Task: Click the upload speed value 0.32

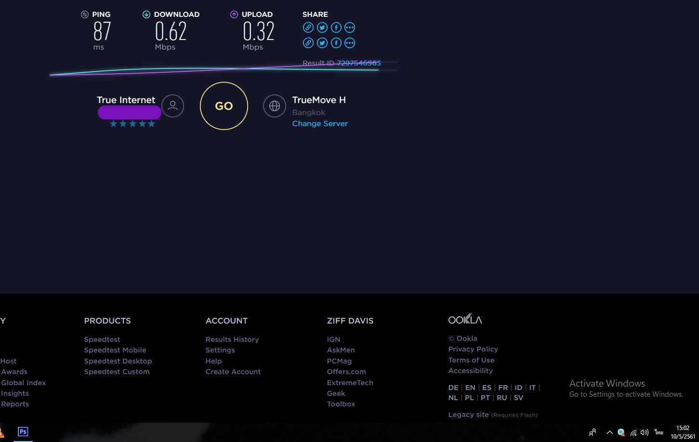Action: tap(259, 32)
